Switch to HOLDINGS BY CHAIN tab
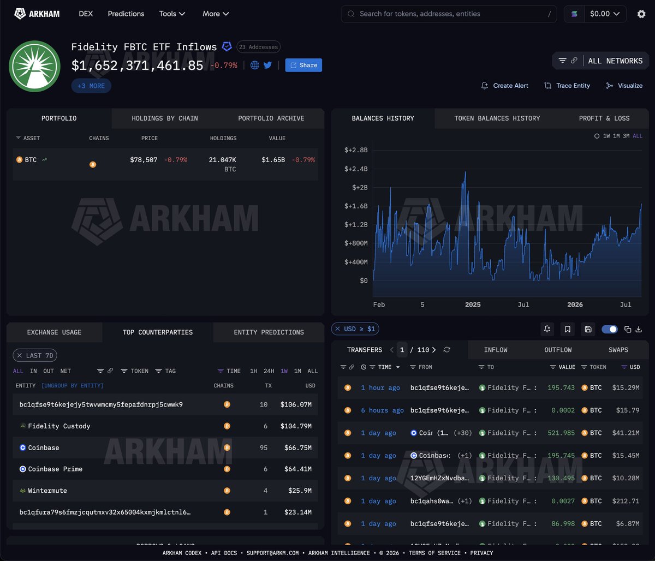This screenshot has width=655, height=561. (x=165, y=118)
